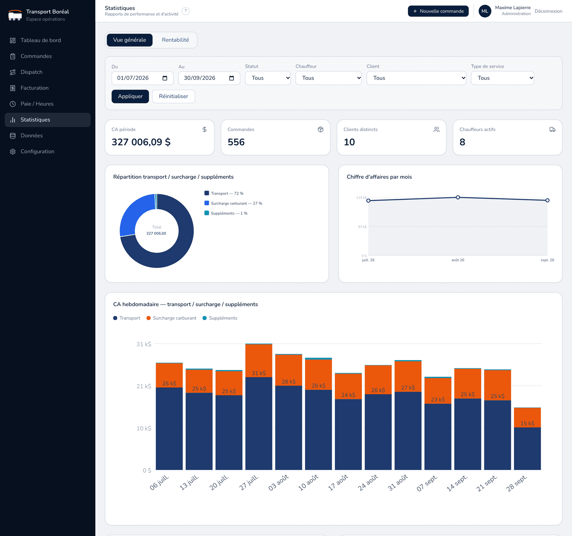Click the Configuration gear icon
572x536 pixels.
13,152
